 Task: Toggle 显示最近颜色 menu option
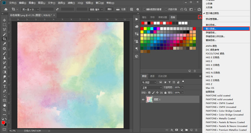coord(212,13)
